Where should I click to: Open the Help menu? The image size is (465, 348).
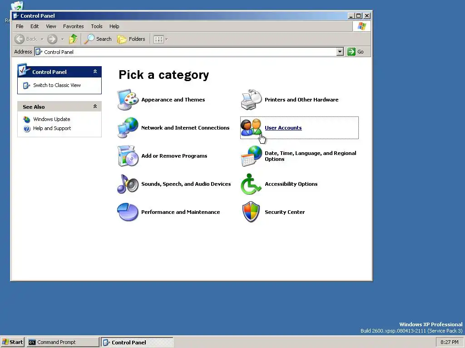(114, 26)
